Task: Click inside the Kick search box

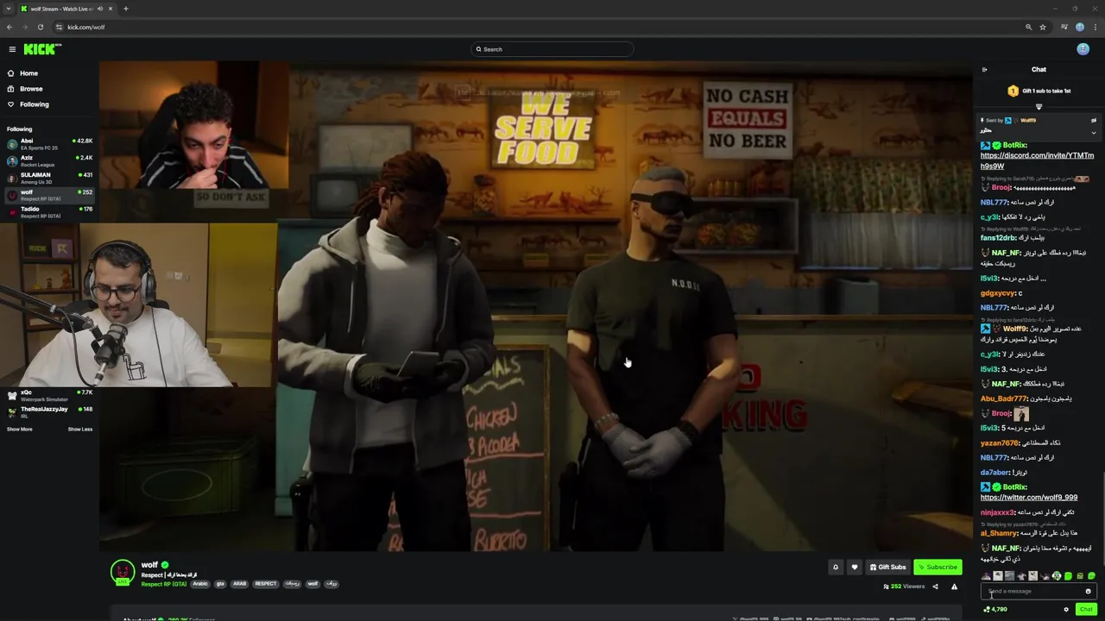Action: (x=552, y=49)
